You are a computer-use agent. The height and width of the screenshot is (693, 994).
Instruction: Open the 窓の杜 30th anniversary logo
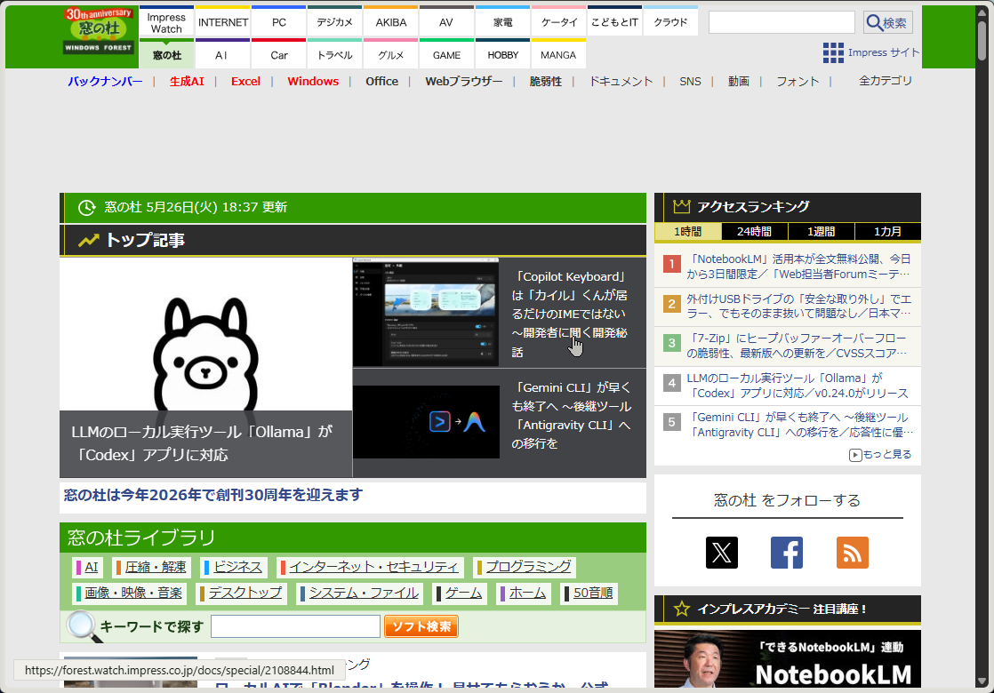(x=99, y=30)
